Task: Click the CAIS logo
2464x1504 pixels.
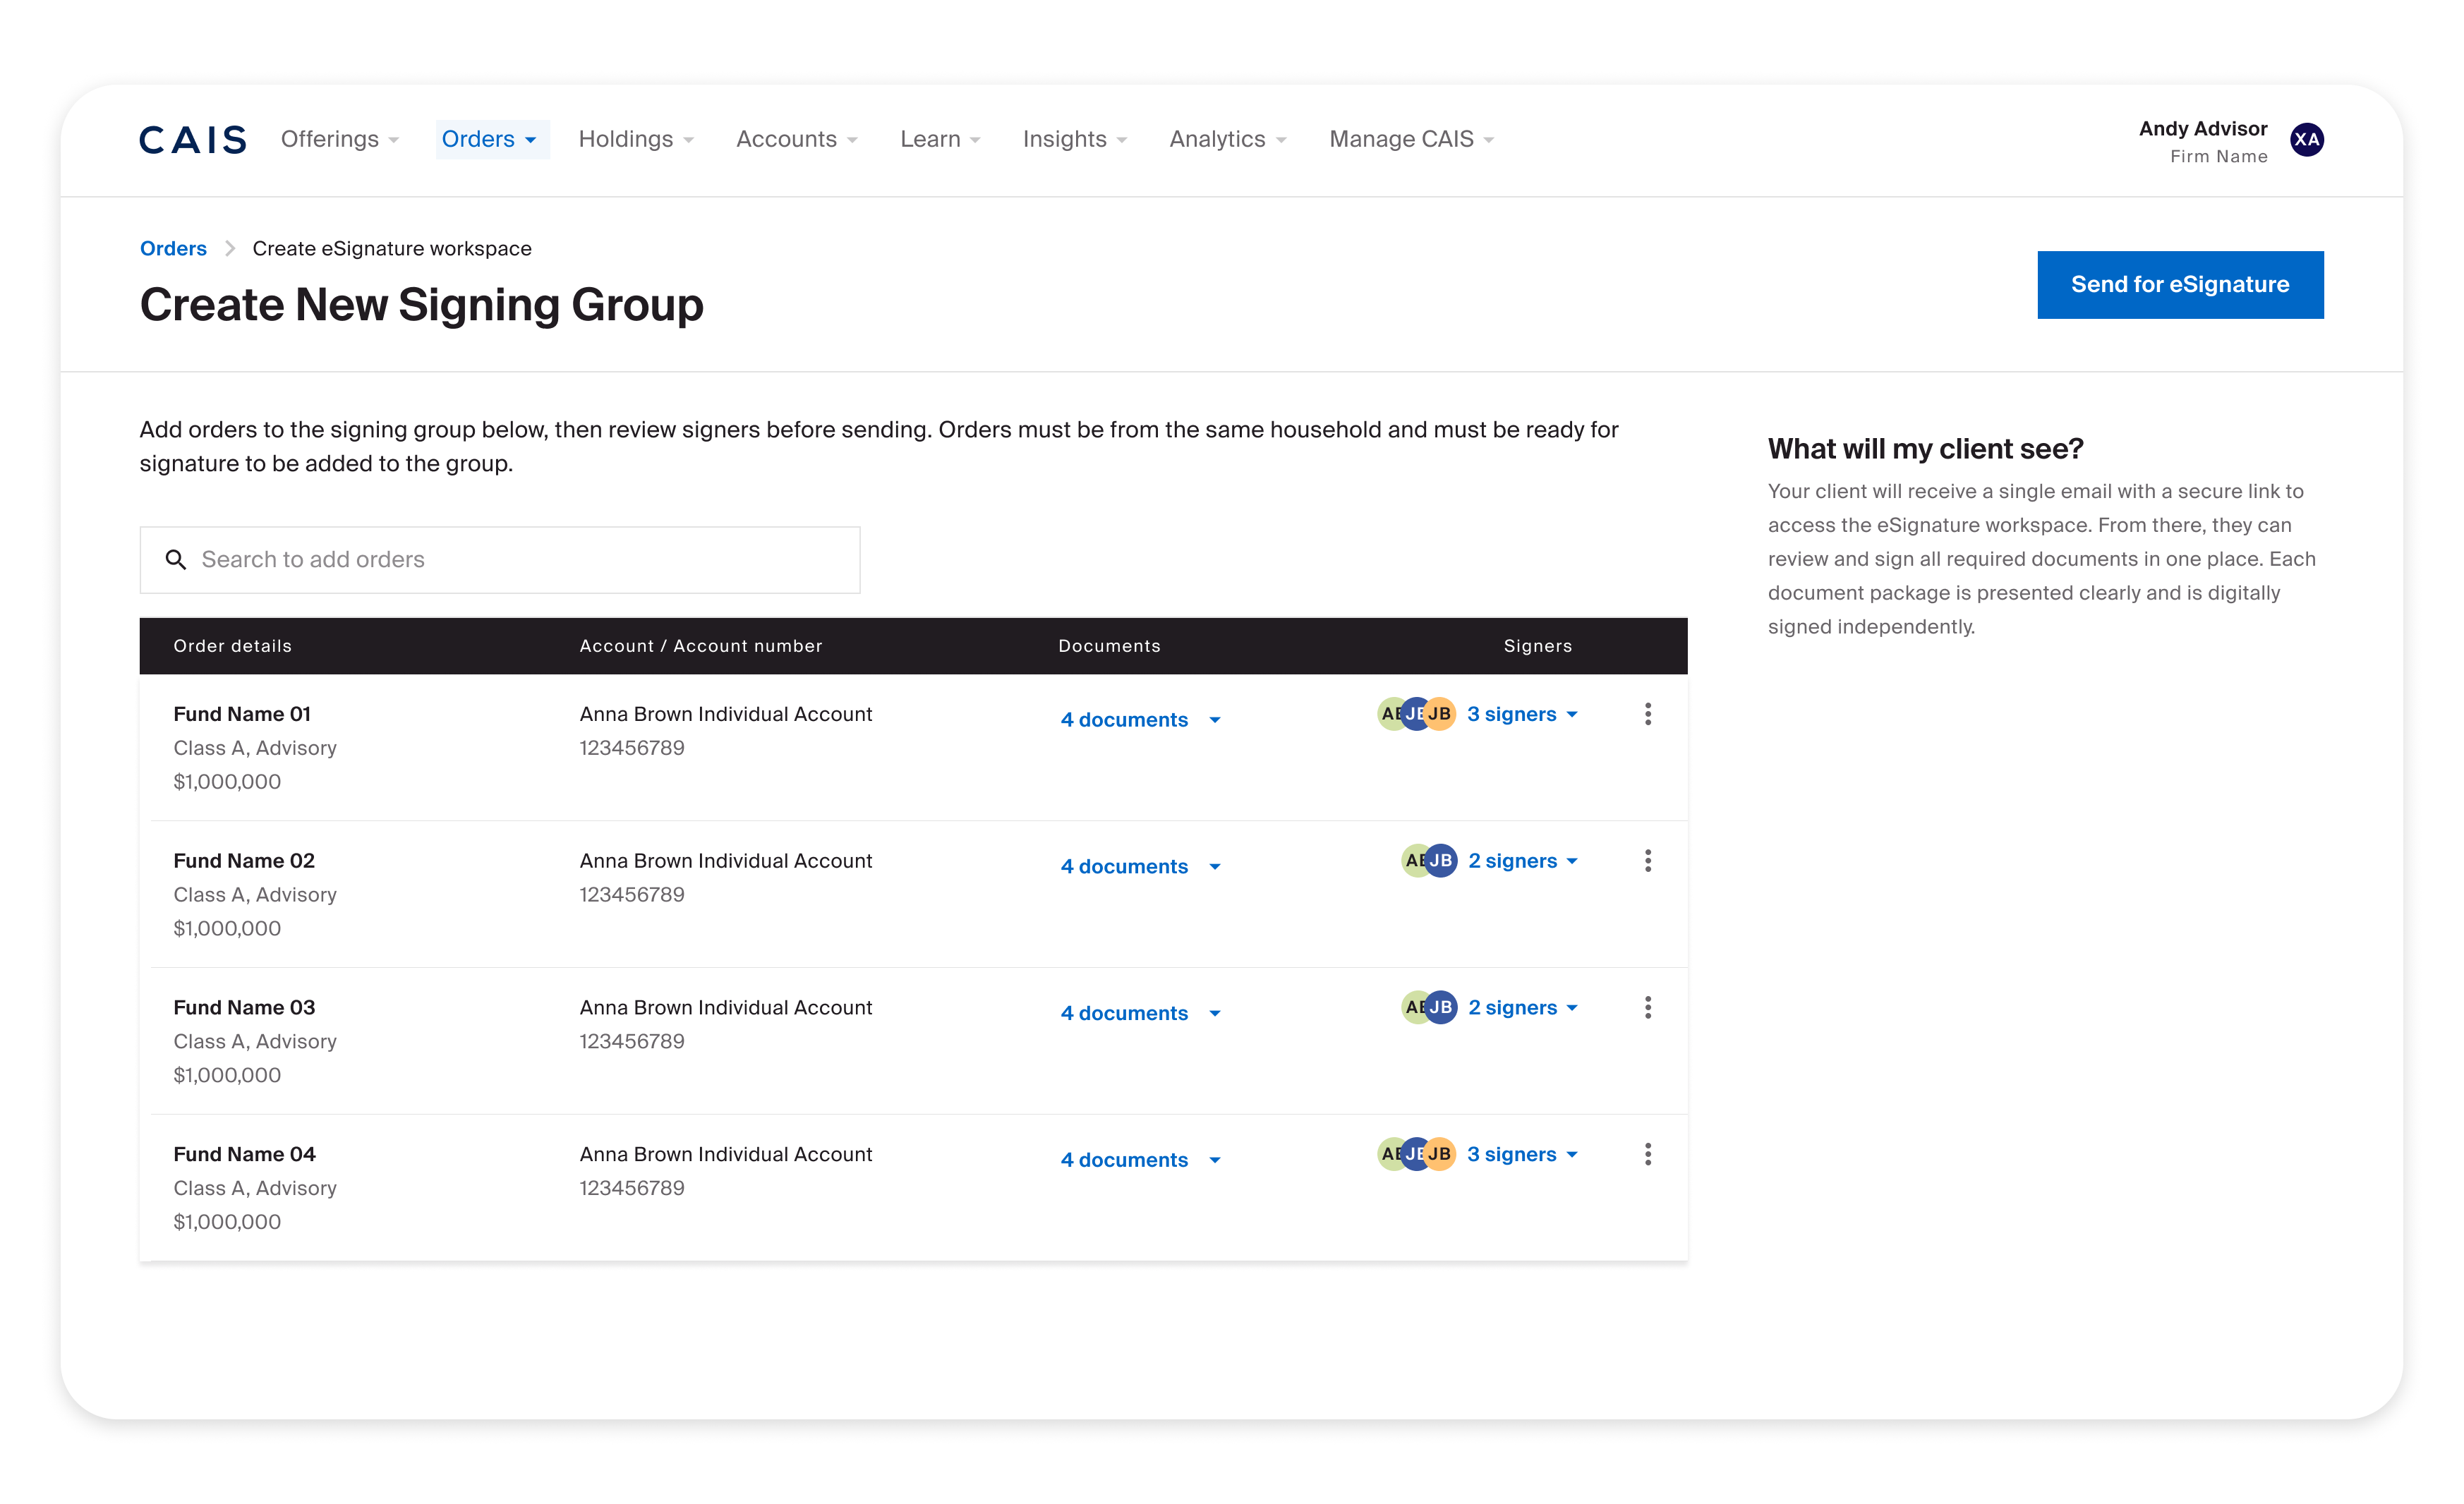Action: point(193,140)
